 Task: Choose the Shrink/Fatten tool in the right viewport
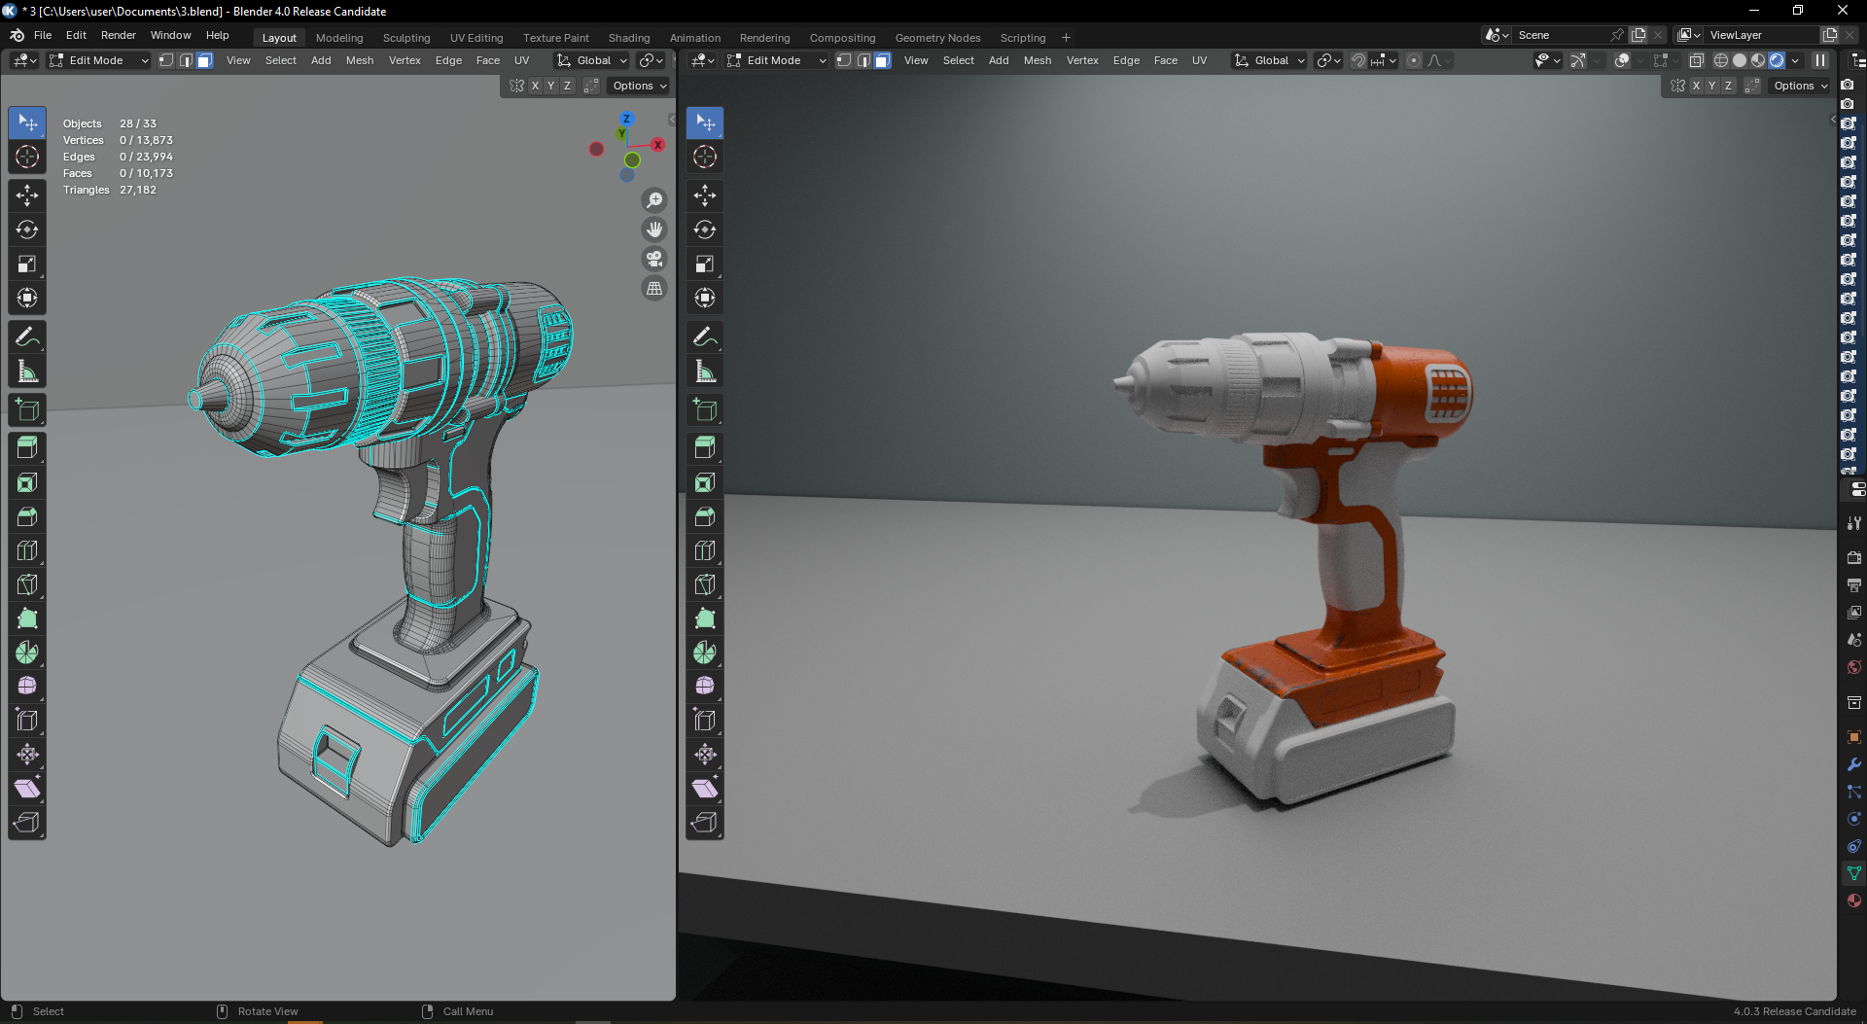(705, 755)
